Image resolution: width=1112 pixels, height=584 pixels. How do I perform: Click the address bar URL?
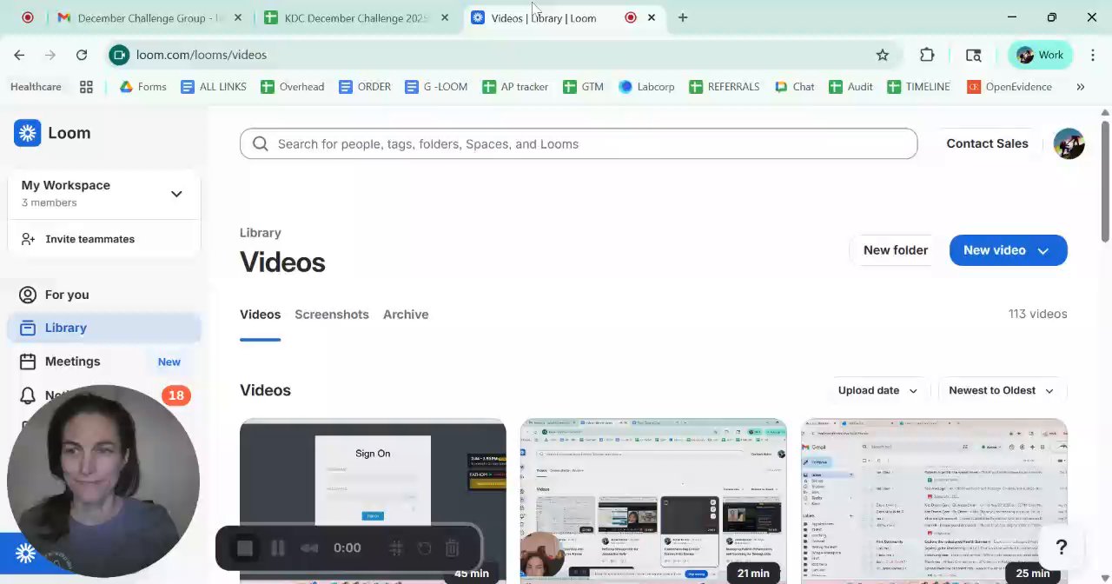[202, 55]
